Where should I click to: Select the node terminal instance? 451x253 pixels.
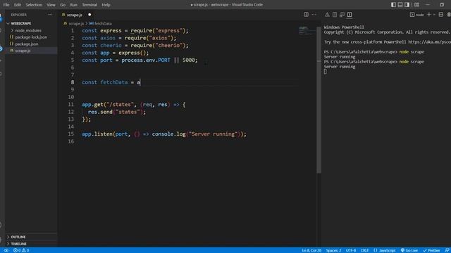[416, 15]
